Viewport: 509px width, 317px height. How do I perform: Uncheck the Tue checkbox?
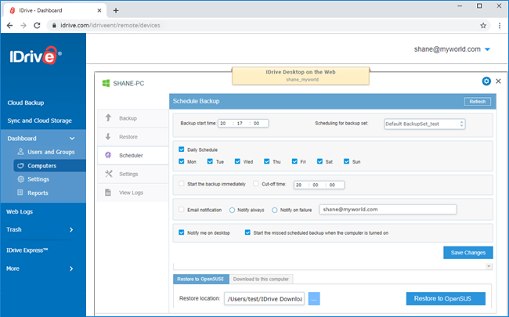pyautogui.click(x=210, y=161)
